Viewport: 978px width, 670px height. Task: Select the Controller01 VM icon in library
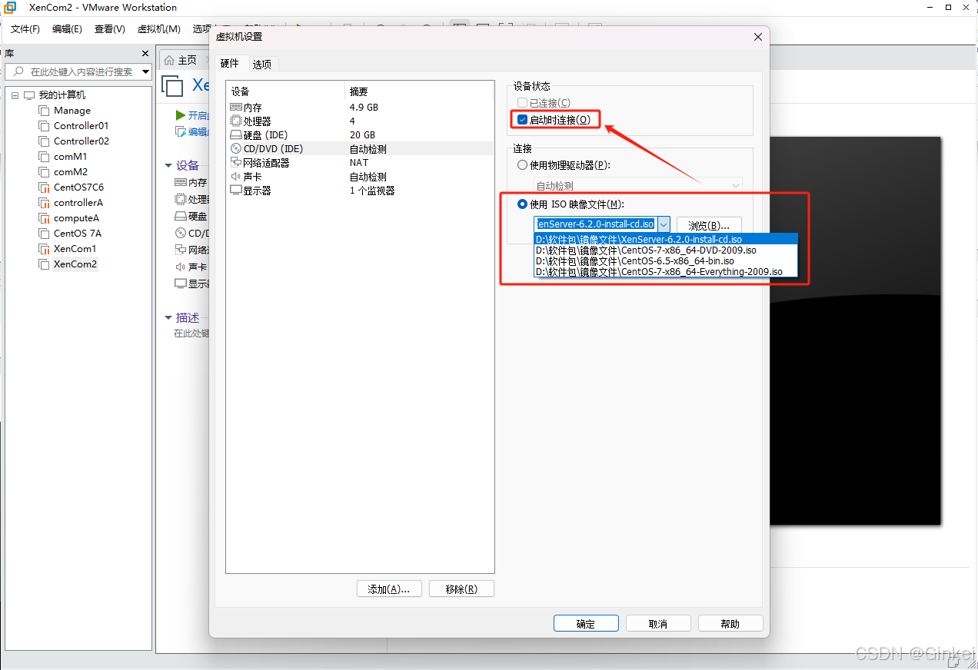point(44,126)
